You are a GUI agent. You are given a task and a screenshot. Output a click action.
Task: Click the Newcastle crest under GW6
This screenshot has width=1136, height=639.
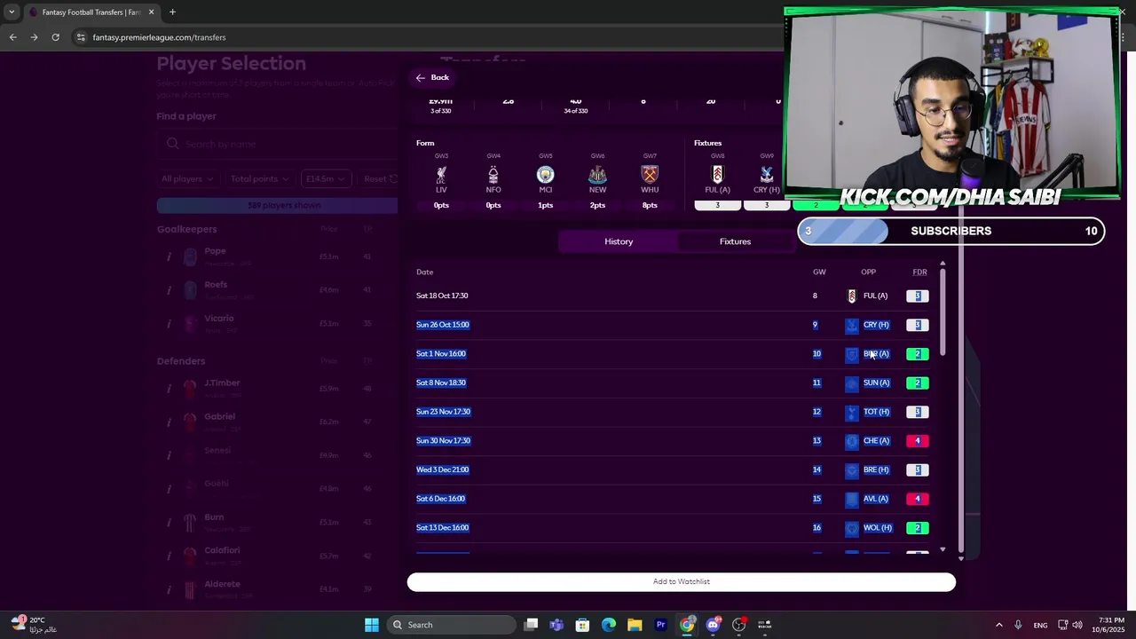click(597, 175)
